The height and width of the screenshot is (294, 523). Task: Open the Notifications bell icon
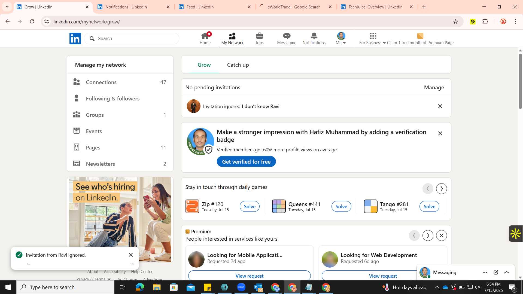(x=314, y=38)
